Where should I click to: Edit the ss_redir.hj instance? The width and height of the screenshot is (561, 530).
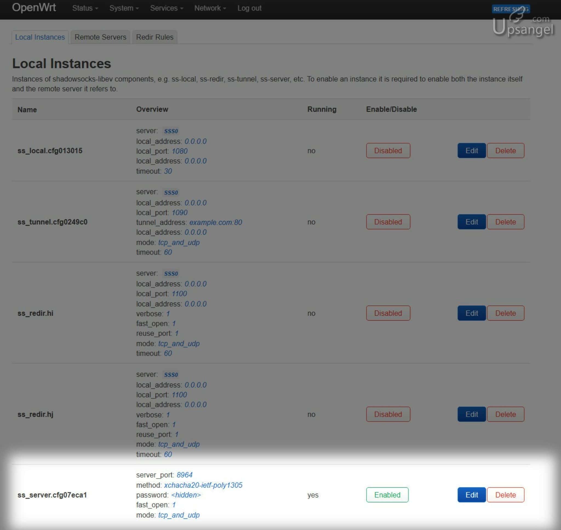pos(471,414)
